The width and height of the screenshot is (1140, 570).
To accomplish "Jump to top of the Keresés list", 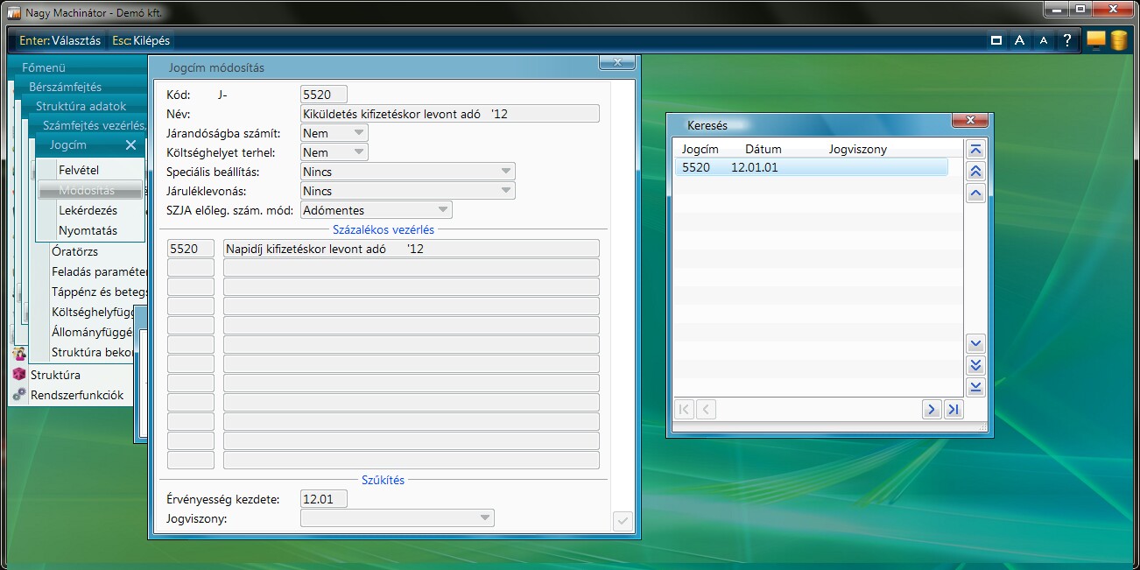I will (x=975, y=150).
